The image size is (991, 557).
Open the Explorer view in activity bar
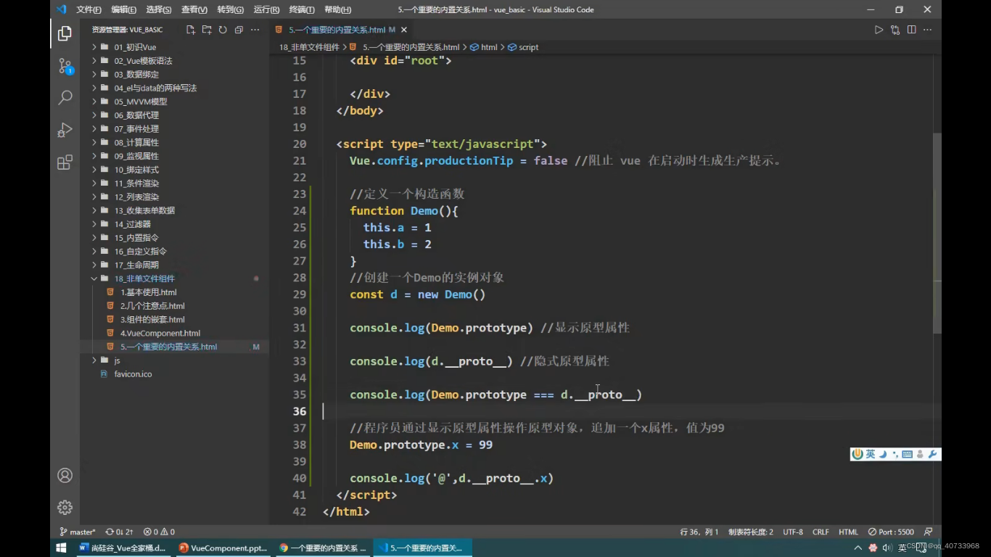coord(65,33)
